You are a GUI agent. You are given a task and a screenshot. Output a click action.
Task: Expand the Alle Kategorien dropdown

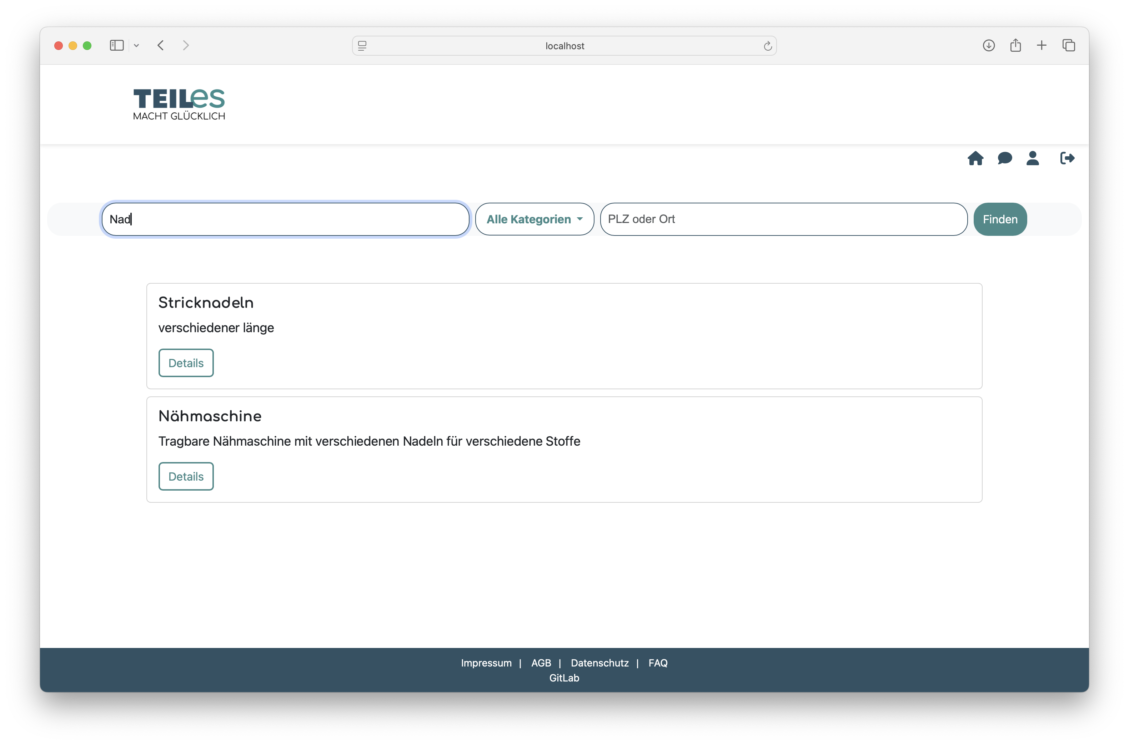pyautogui.click(x=534, y=219)
